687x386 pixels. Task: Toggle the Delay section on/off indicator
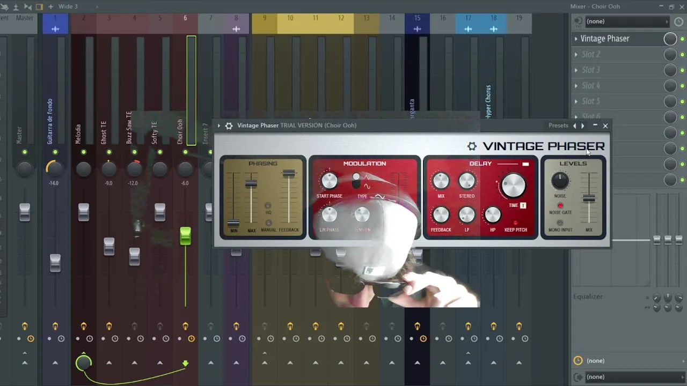[525, 164]
